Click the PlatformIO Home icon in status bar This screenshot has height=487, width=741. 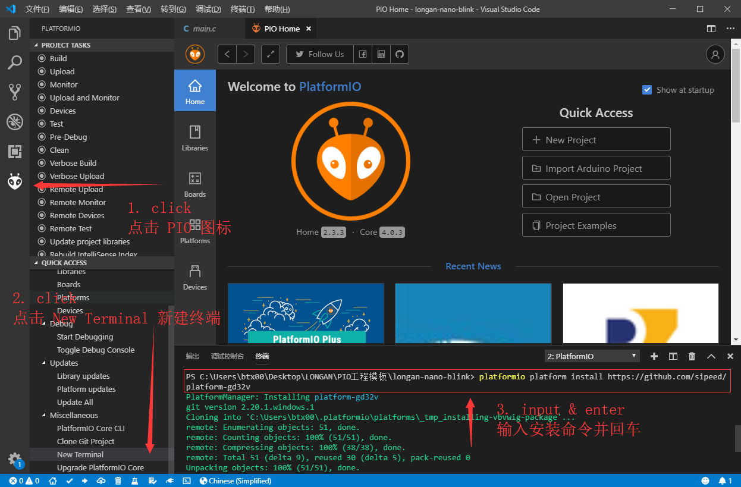point(52,480)
